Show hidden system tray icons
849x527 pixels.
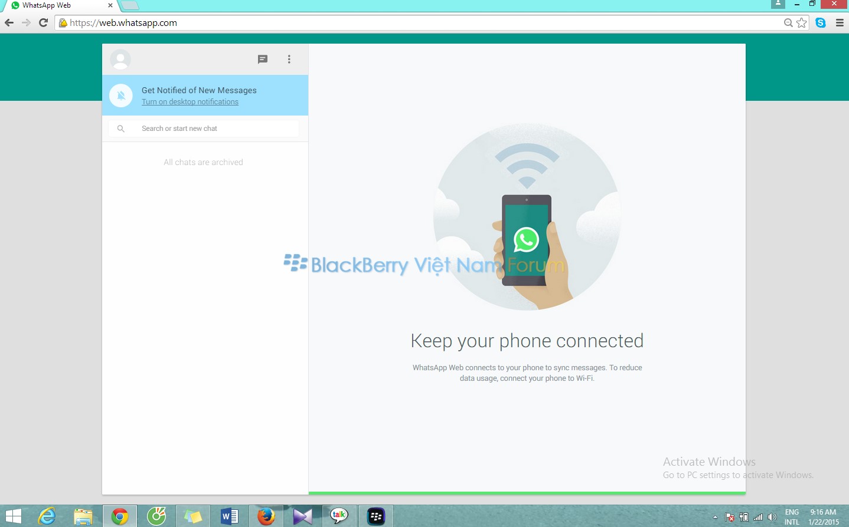click(x=715, y=518)
